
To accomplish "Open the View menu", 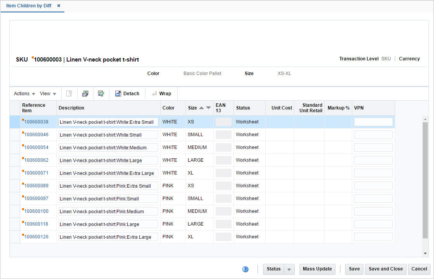I will pyautogui.click(x=48, y=93).
